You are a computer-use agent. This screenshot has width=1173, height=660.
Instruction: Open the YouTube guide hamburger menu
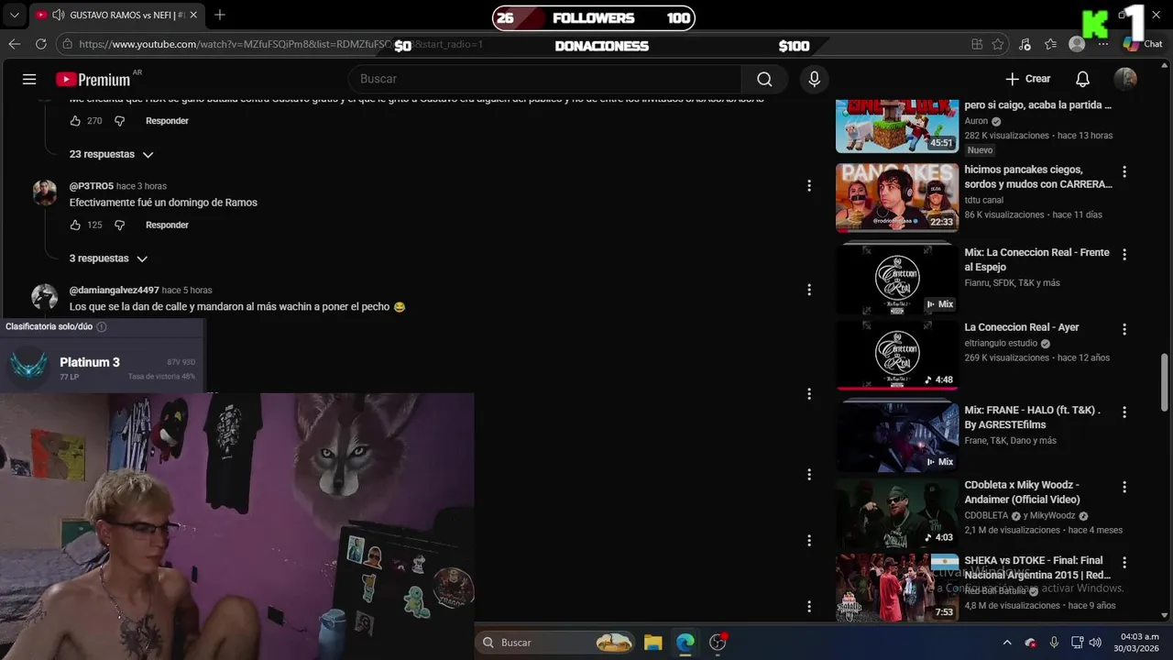(x=29, y=79)
